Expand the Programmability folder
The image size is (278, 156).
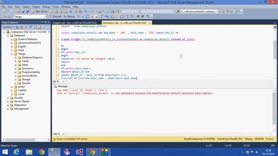[16, 72]
